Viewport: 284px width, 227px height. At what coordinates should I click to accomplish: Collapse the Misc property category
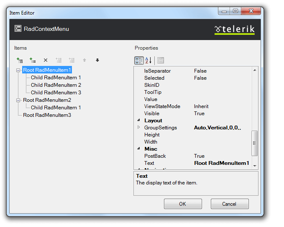pos(139,149)
